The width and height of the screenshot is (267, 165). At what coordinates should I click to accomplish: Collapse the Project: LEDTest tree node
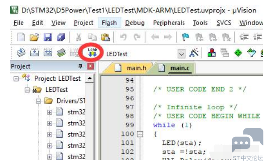tap(16, 79)
